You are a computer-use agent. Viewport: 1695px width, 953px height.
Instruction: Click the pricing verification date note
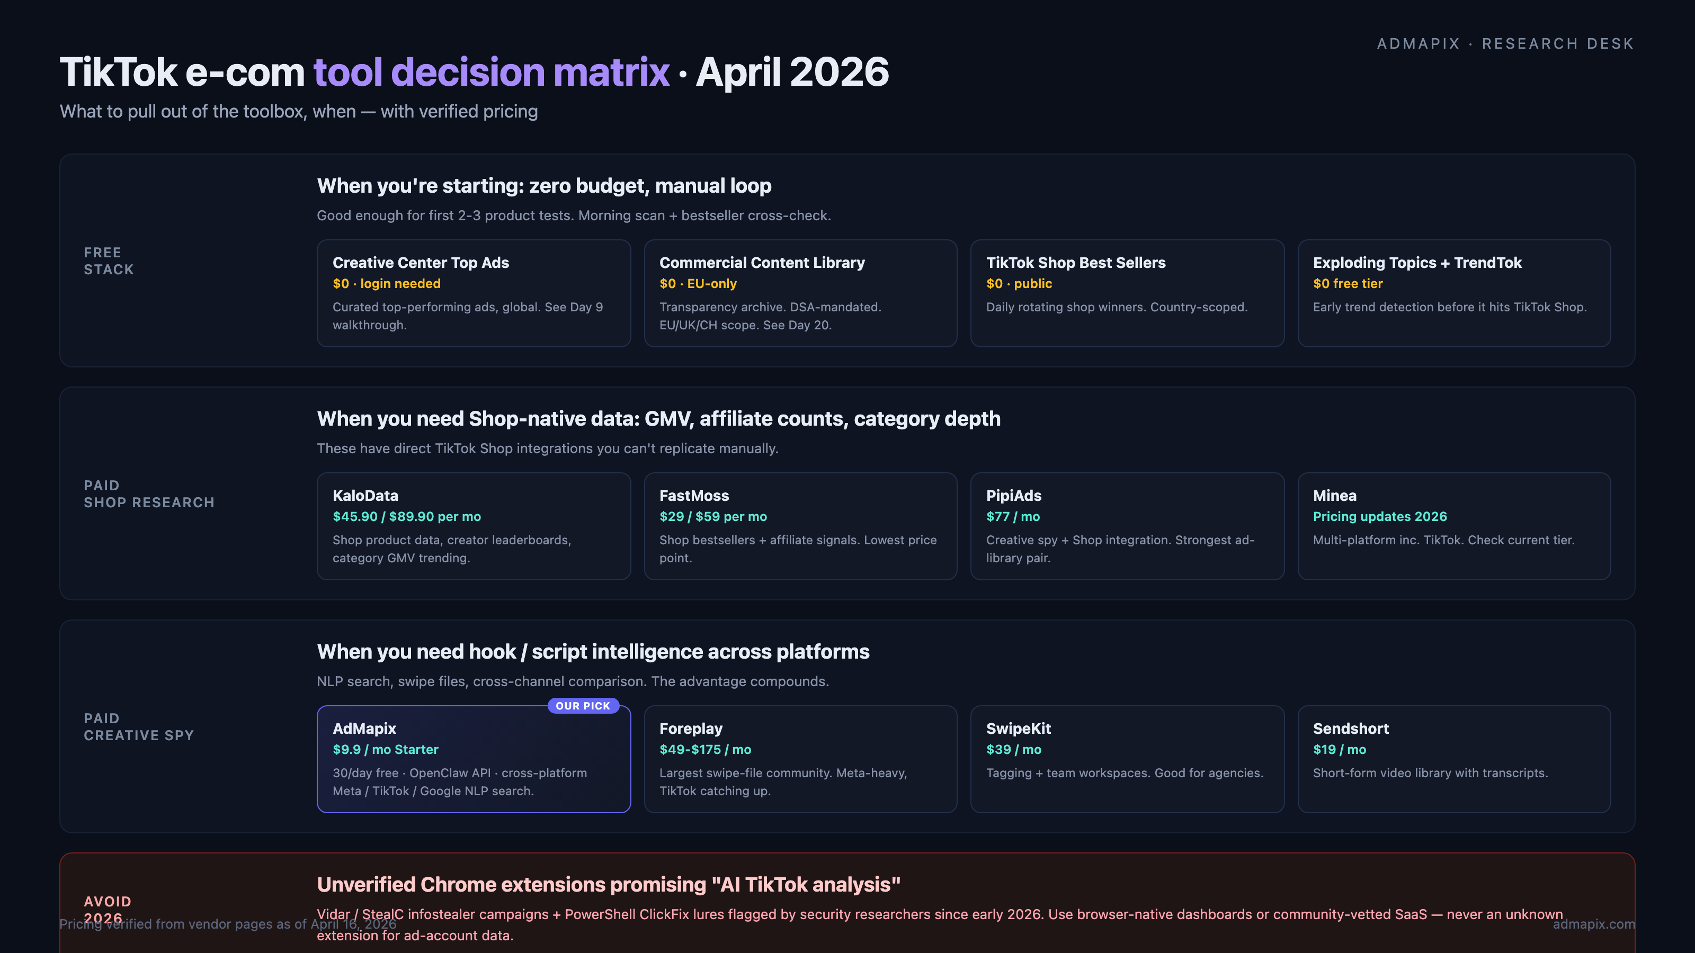pyautogui.click(x=227, y=924)
